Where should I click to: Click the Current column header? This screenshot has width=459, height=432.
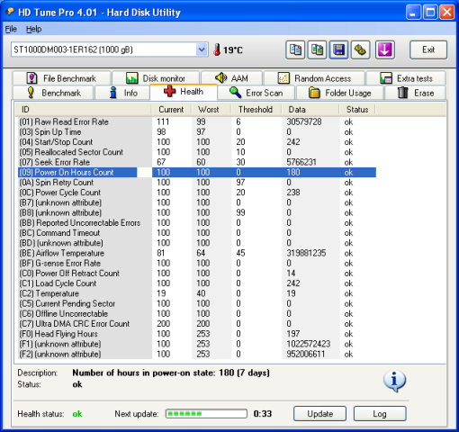[x=171, y=110]
